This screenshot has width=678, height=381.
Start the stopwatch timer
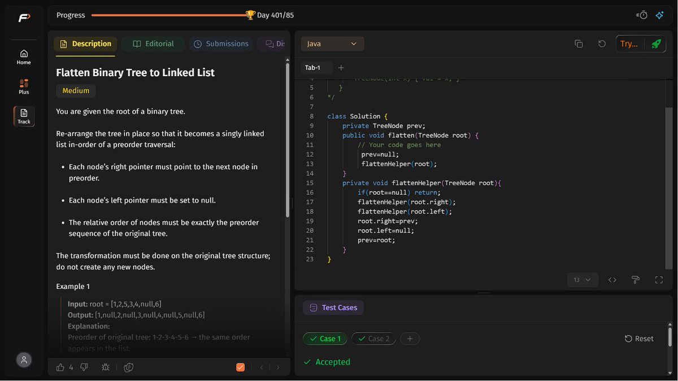(642, 15)
